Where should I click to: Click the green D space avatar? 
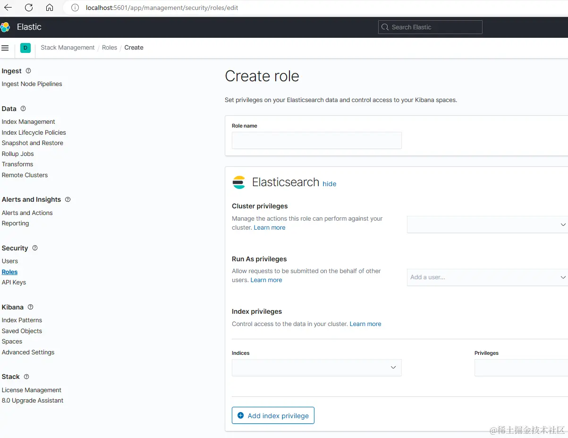click(25, 48)
